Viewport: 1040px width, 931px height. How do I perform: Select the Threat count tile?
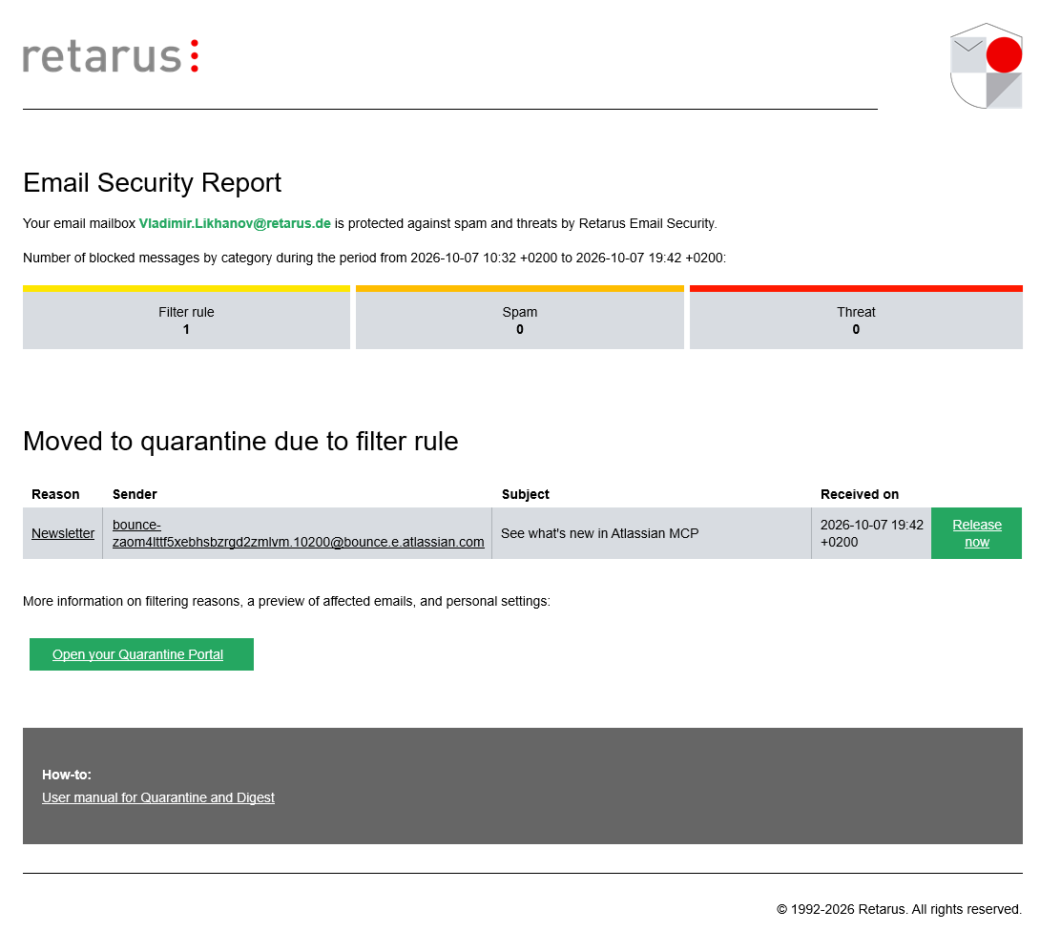pyautogui.click(x=856, y=318)
